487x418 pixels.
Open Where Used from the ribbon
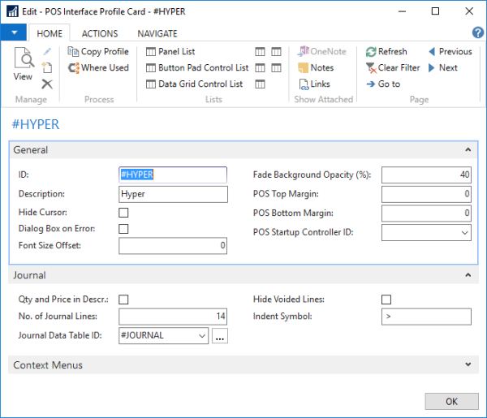click(97, 68)
